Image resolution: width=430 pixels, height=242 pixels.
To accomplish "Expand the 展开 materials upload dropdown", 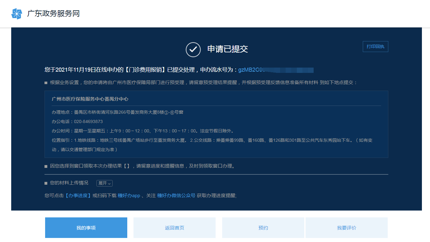I will [x=104, y=183].
